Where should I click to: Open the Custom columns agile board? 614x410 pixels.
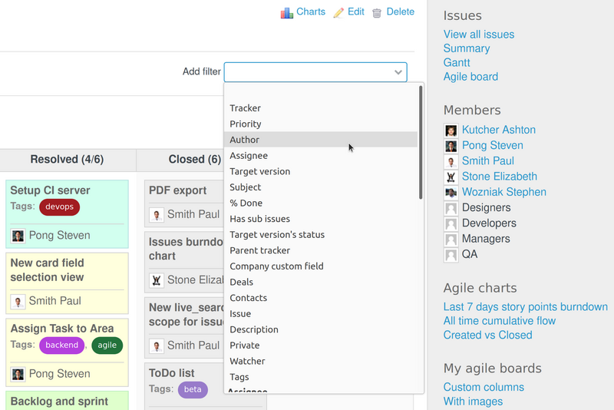click(484, 387)
